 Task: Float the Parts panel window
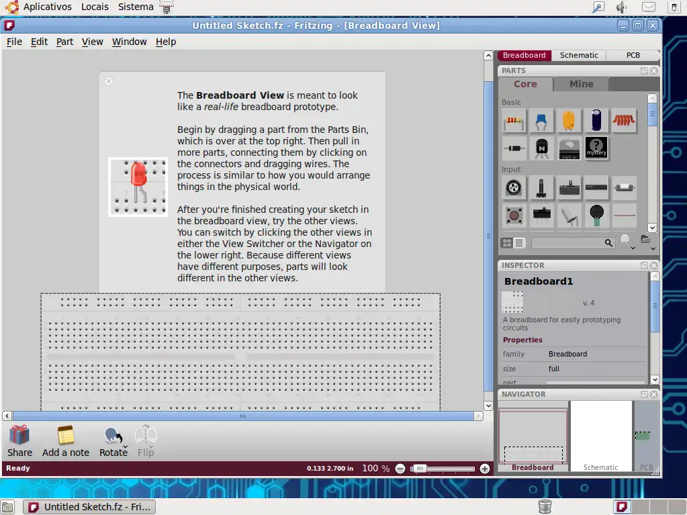tap(644, 71)
